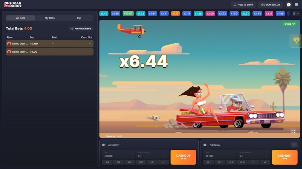Set the left panel bet to 5
302x169 pixels.
[130, 162]
